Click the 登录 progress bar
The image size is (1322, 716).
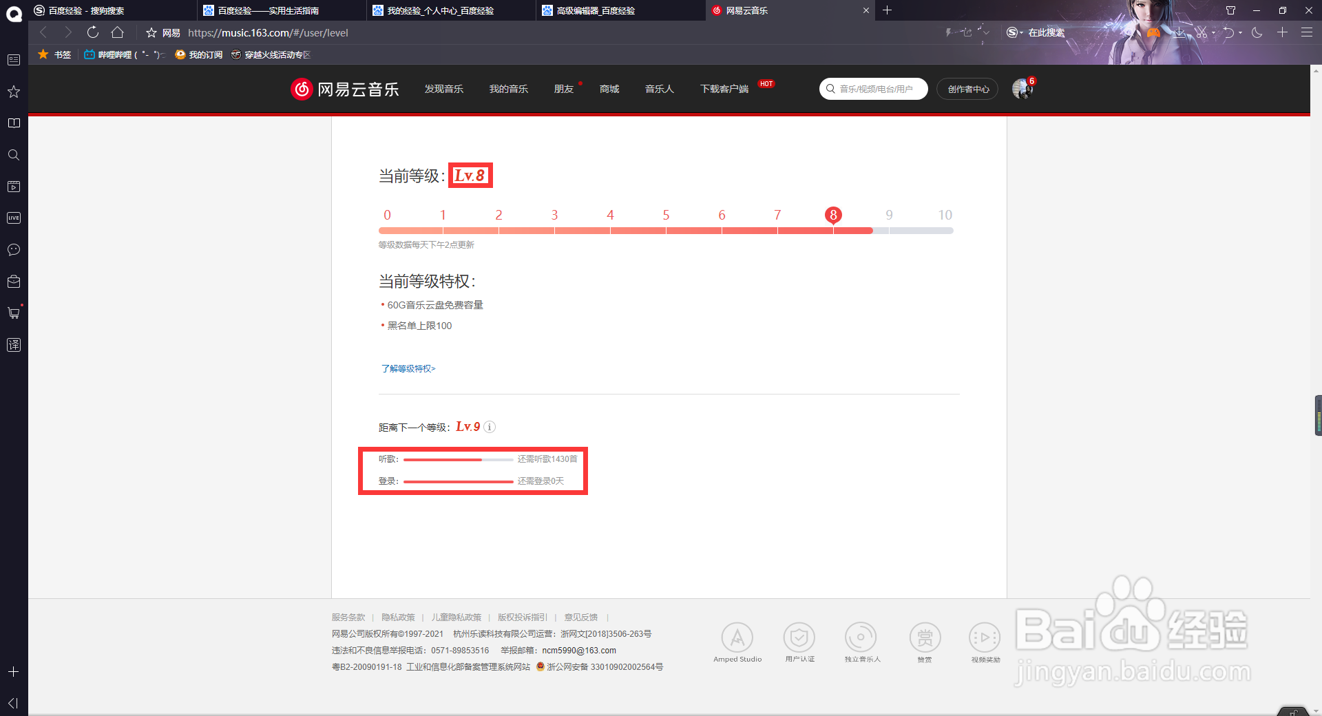click(459, 481)
